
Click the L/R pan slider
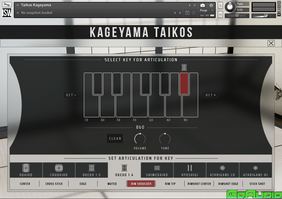237,16
